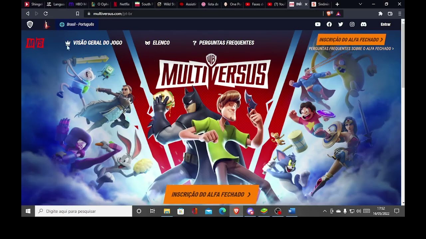Open tab search dropdown chevron

click(x=360, y=4)
